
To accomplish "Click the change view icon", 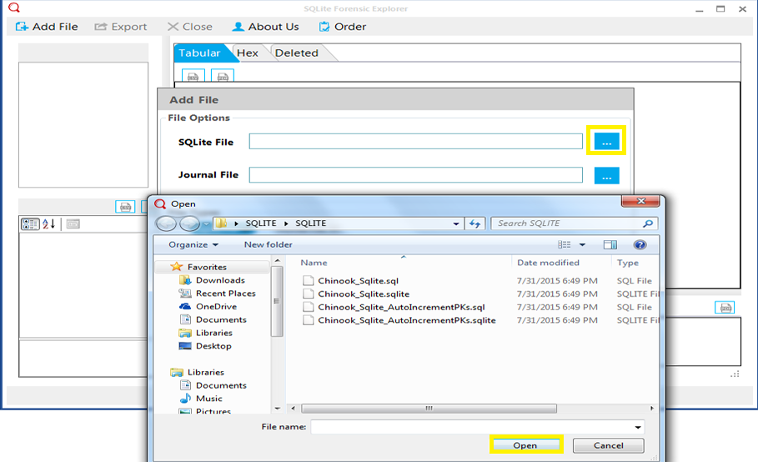I will tap(565, 244).
